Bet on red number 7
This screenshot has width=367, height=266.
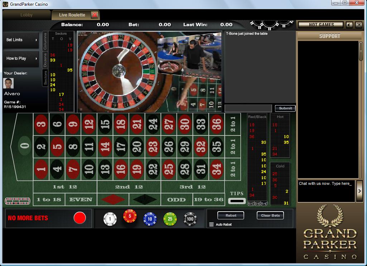(73, 169)
